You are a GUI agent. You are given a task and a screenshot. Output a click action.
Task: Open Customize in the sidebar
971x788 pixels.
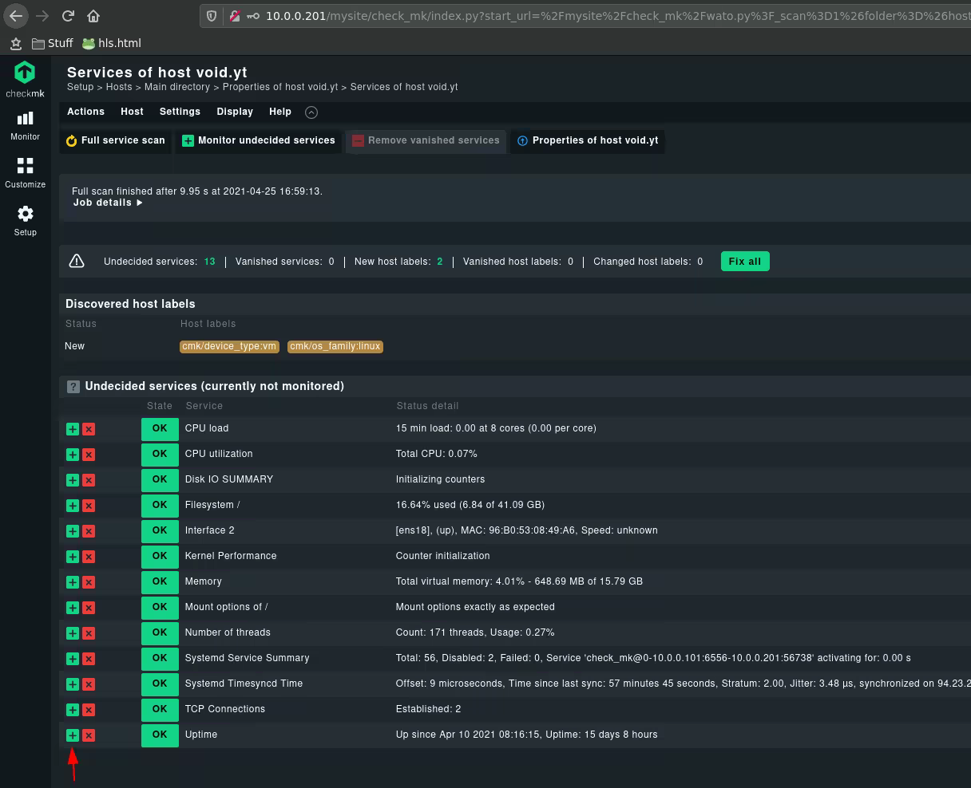pyautogui.click(x=25, y=173)
